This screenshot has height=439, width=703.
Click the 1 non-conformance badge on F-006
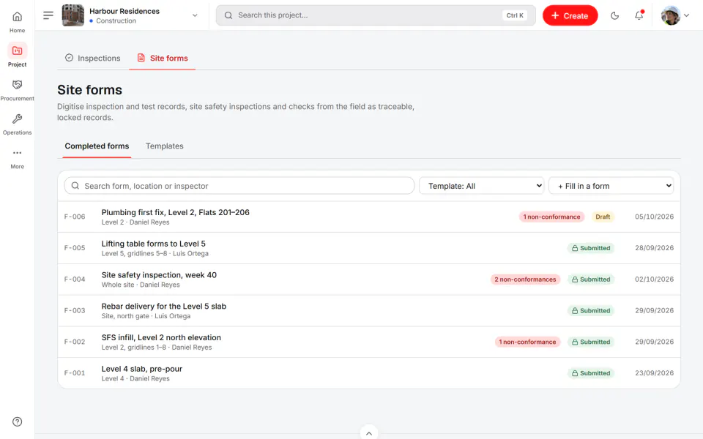[x=551, y=217]
